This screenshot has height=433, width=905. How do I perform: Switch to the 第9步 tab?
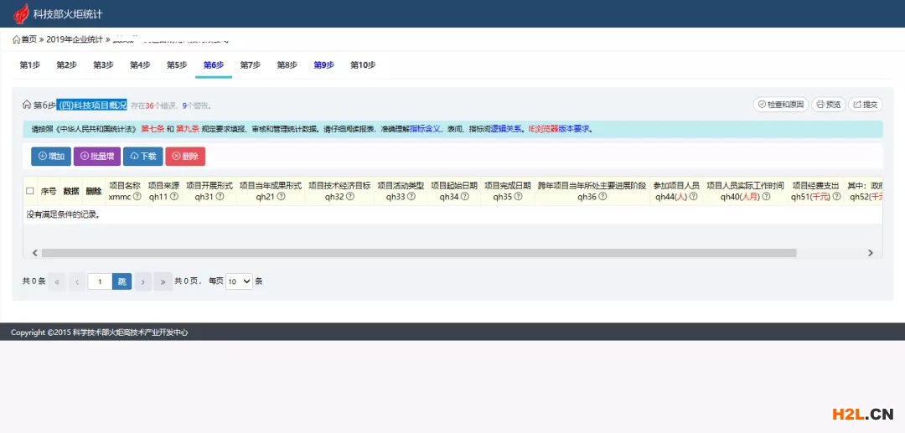[323, 65]
